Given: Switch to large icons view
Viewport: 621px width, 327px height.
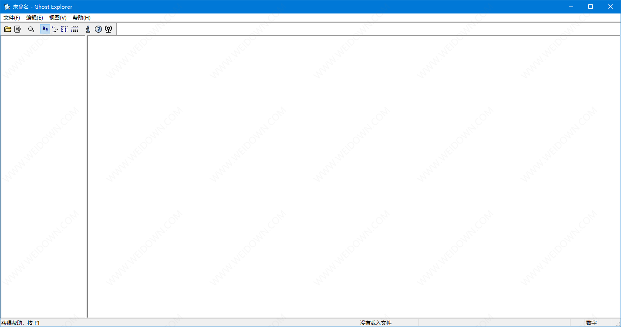Looking at the screenshot, I should pyautogui.click(x=45, y=29).
